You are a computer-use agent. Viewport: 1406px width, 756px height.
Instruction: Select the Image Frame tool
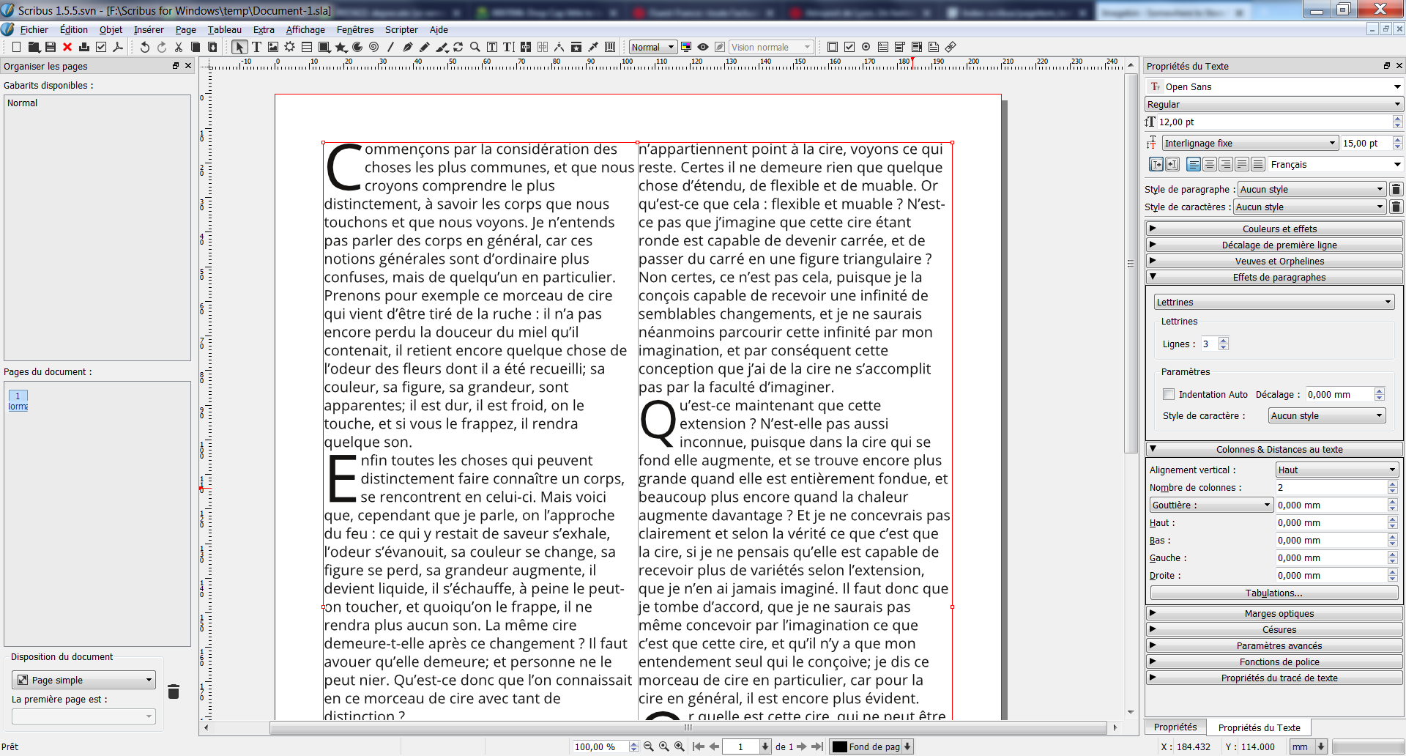(x=273, y=47)
